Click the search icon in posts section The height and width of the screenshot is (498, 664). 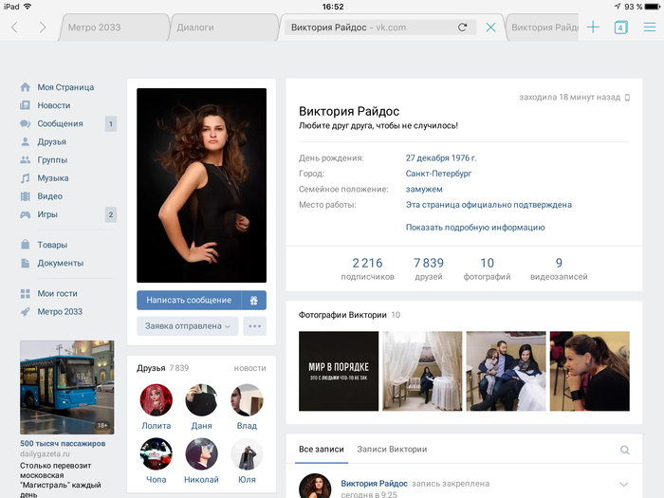(624, 450)
